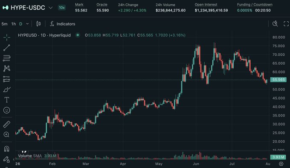
Task: Click the Open Interest value $1,234,395,416.59
Action: tap(211, 10)
